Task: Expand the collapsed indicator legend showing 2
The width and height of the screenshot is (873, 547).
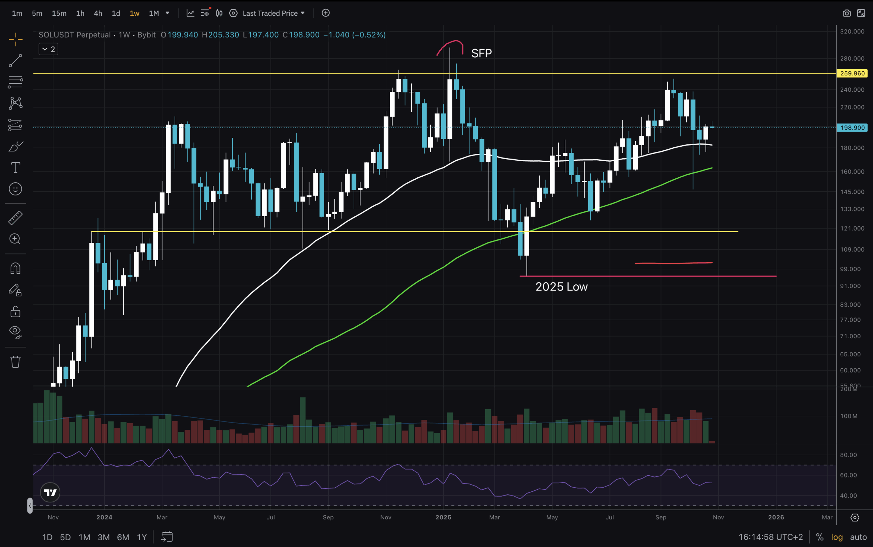Action: coord(48,49)
